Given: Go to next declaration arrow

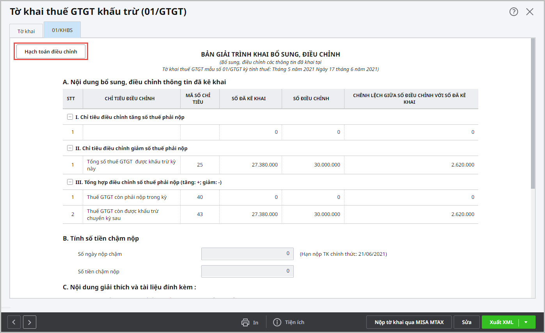Looking at the screenshot, I should point(29,322).
